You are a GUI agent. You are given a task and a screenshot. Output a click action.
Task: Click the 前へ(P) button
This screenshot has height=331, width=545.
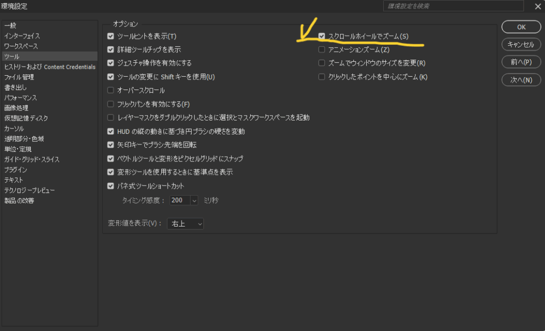(x=521, y=62)
